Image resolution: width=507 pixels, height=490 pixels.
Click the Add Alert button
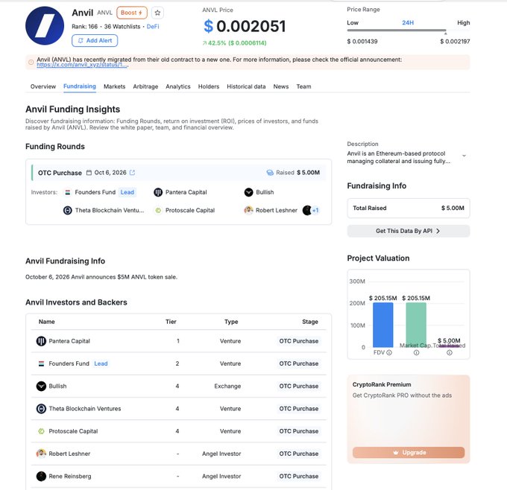pyautogui.click(x=95, y=41)
